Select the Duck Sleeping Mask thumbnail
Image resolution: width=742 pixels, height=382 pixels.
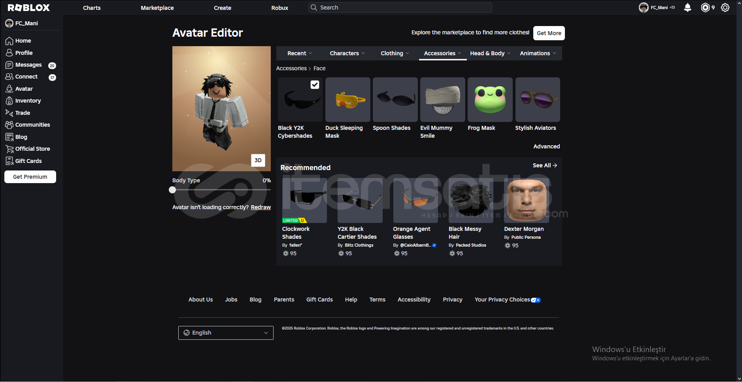coord(348,99)
